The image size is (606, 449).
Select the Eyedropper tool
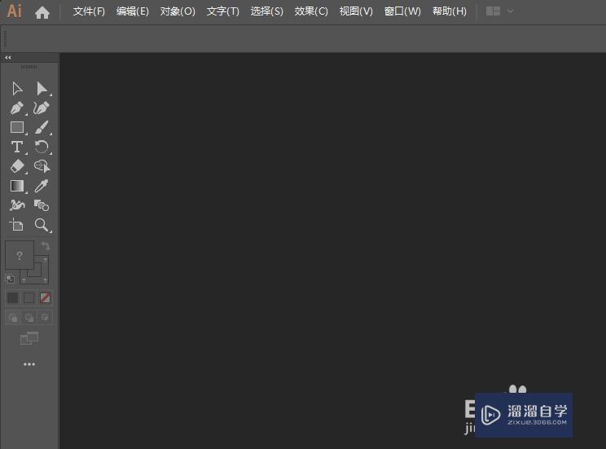coord(42,186)
